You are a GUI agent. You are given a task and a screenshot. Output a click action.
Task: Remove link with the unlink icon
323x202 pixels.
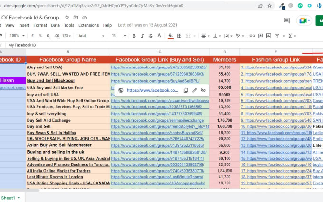[x=203, y=90]
